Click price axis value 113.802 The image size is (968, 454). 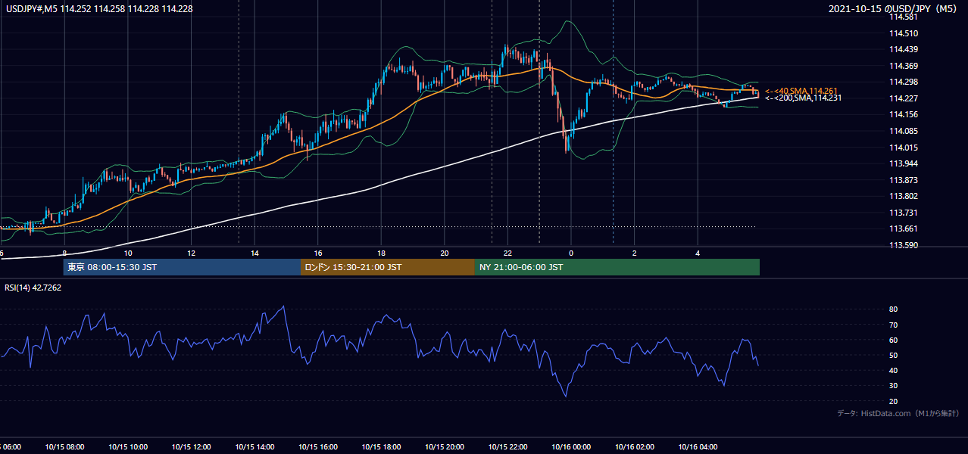904,197
